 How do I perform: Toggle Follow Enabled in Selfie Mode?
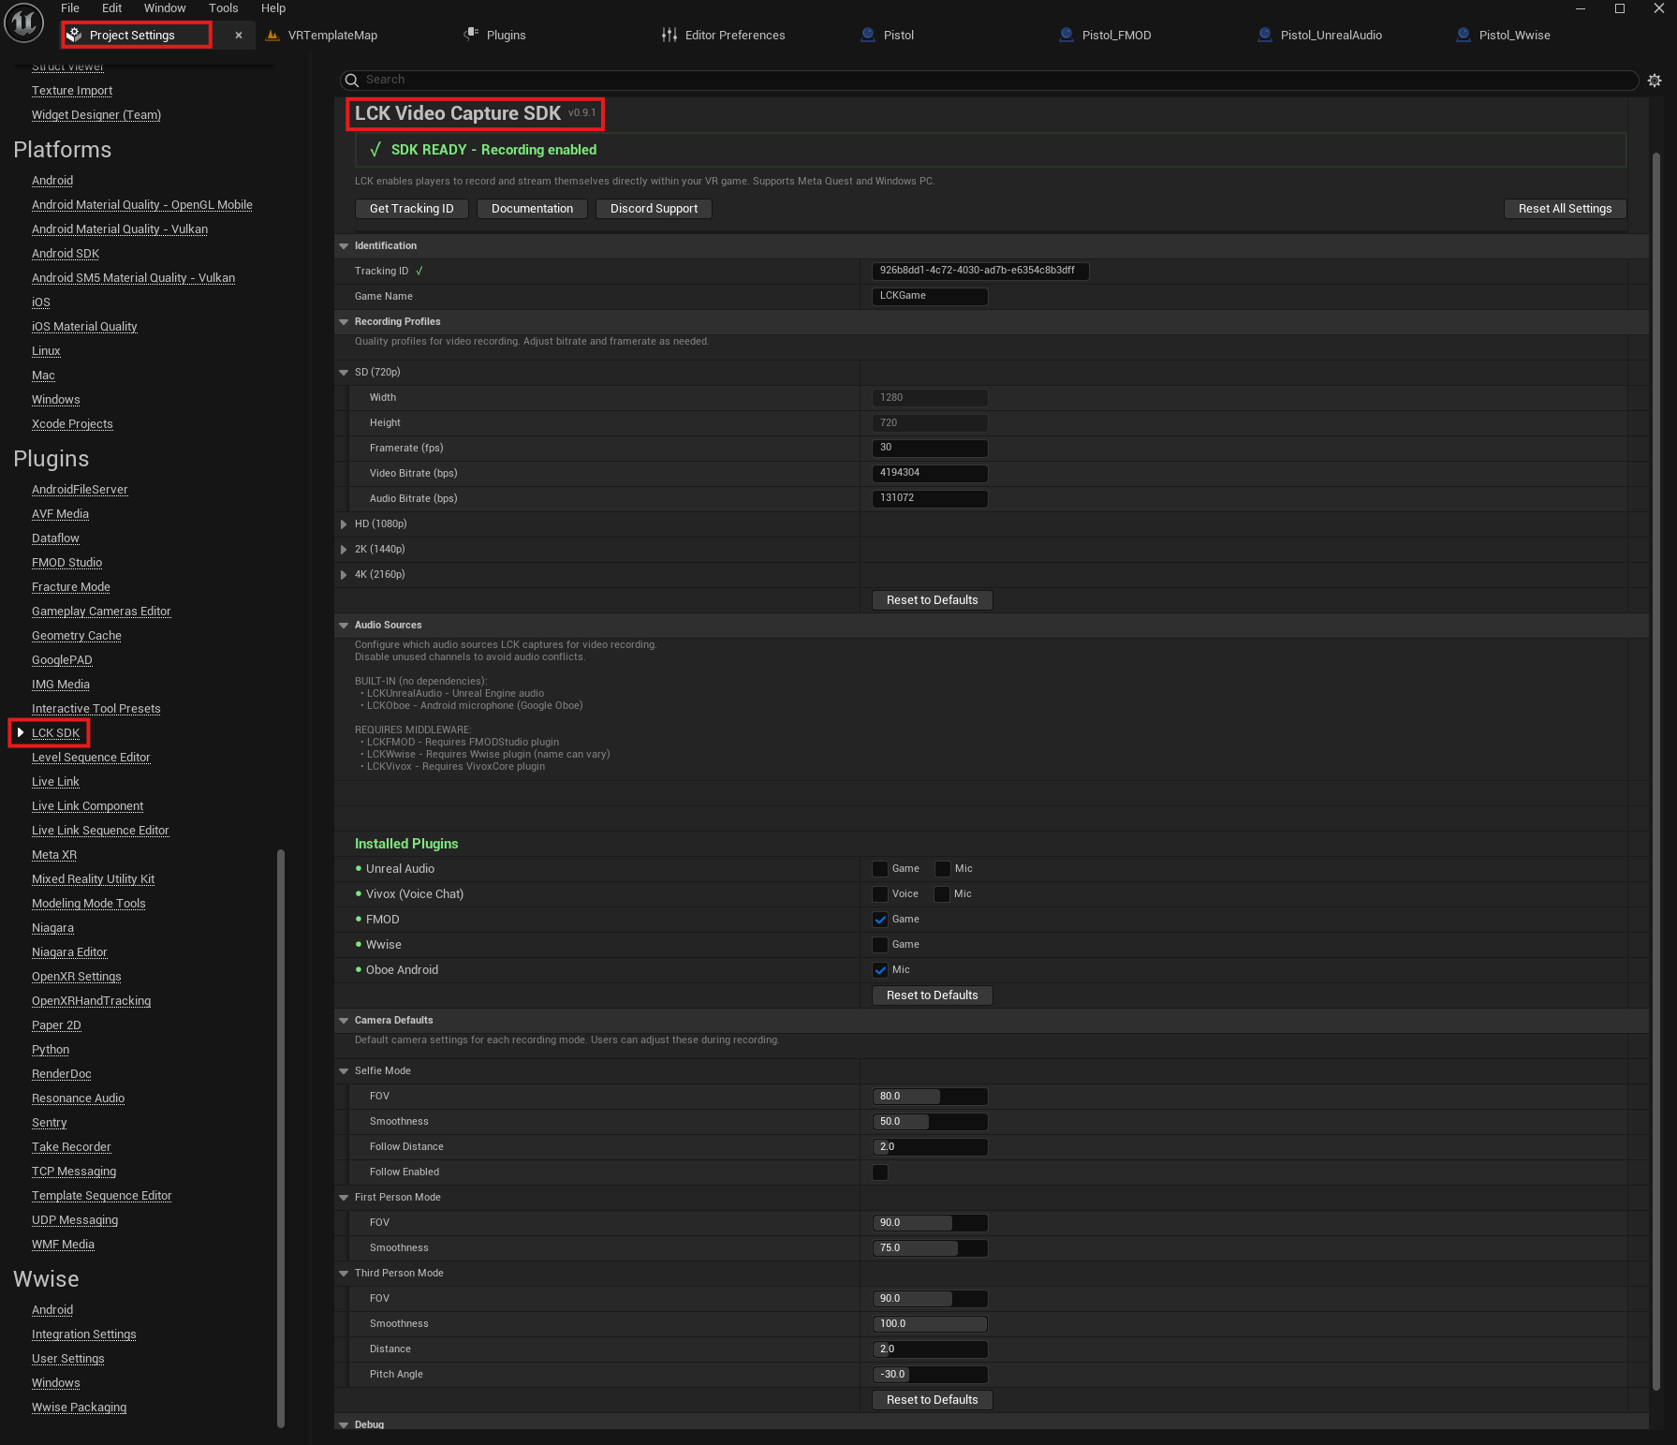(x=880, y=1172)
